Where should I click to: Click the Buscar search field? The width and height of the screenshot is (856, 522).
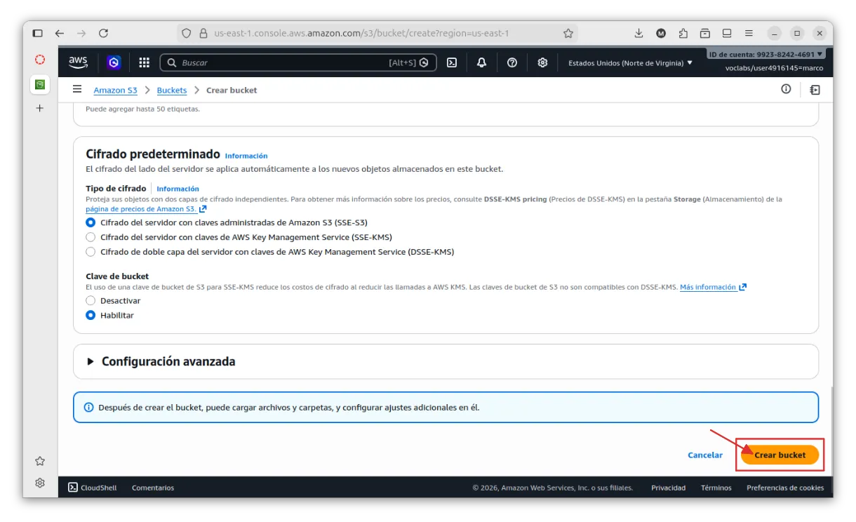(281, 62)
